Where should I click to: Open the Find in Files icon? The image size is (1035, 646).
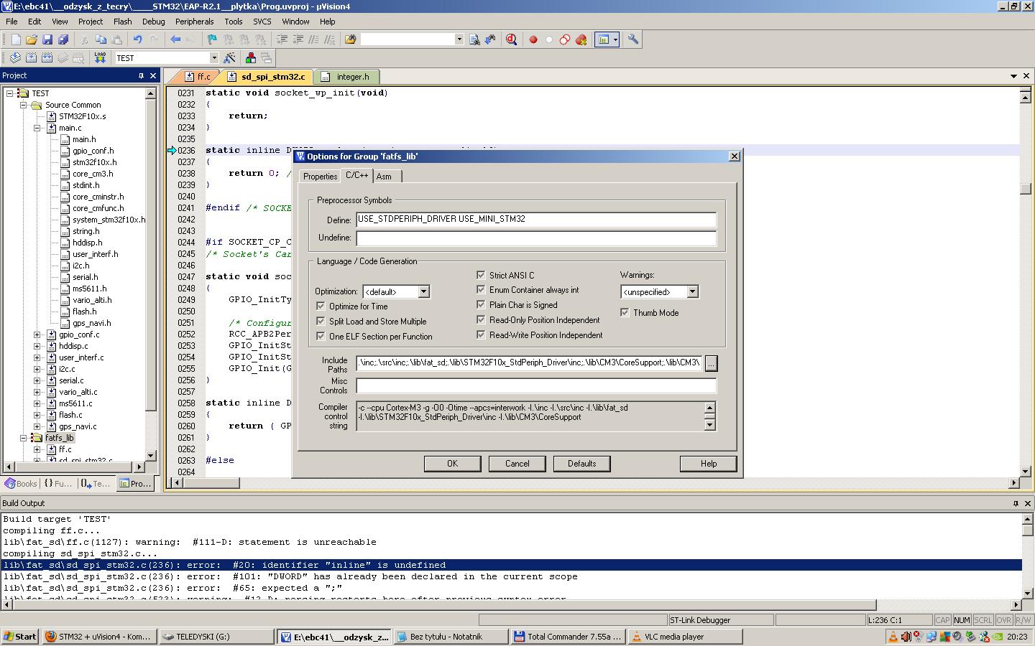pyautogui.click(x=350, y=39)
